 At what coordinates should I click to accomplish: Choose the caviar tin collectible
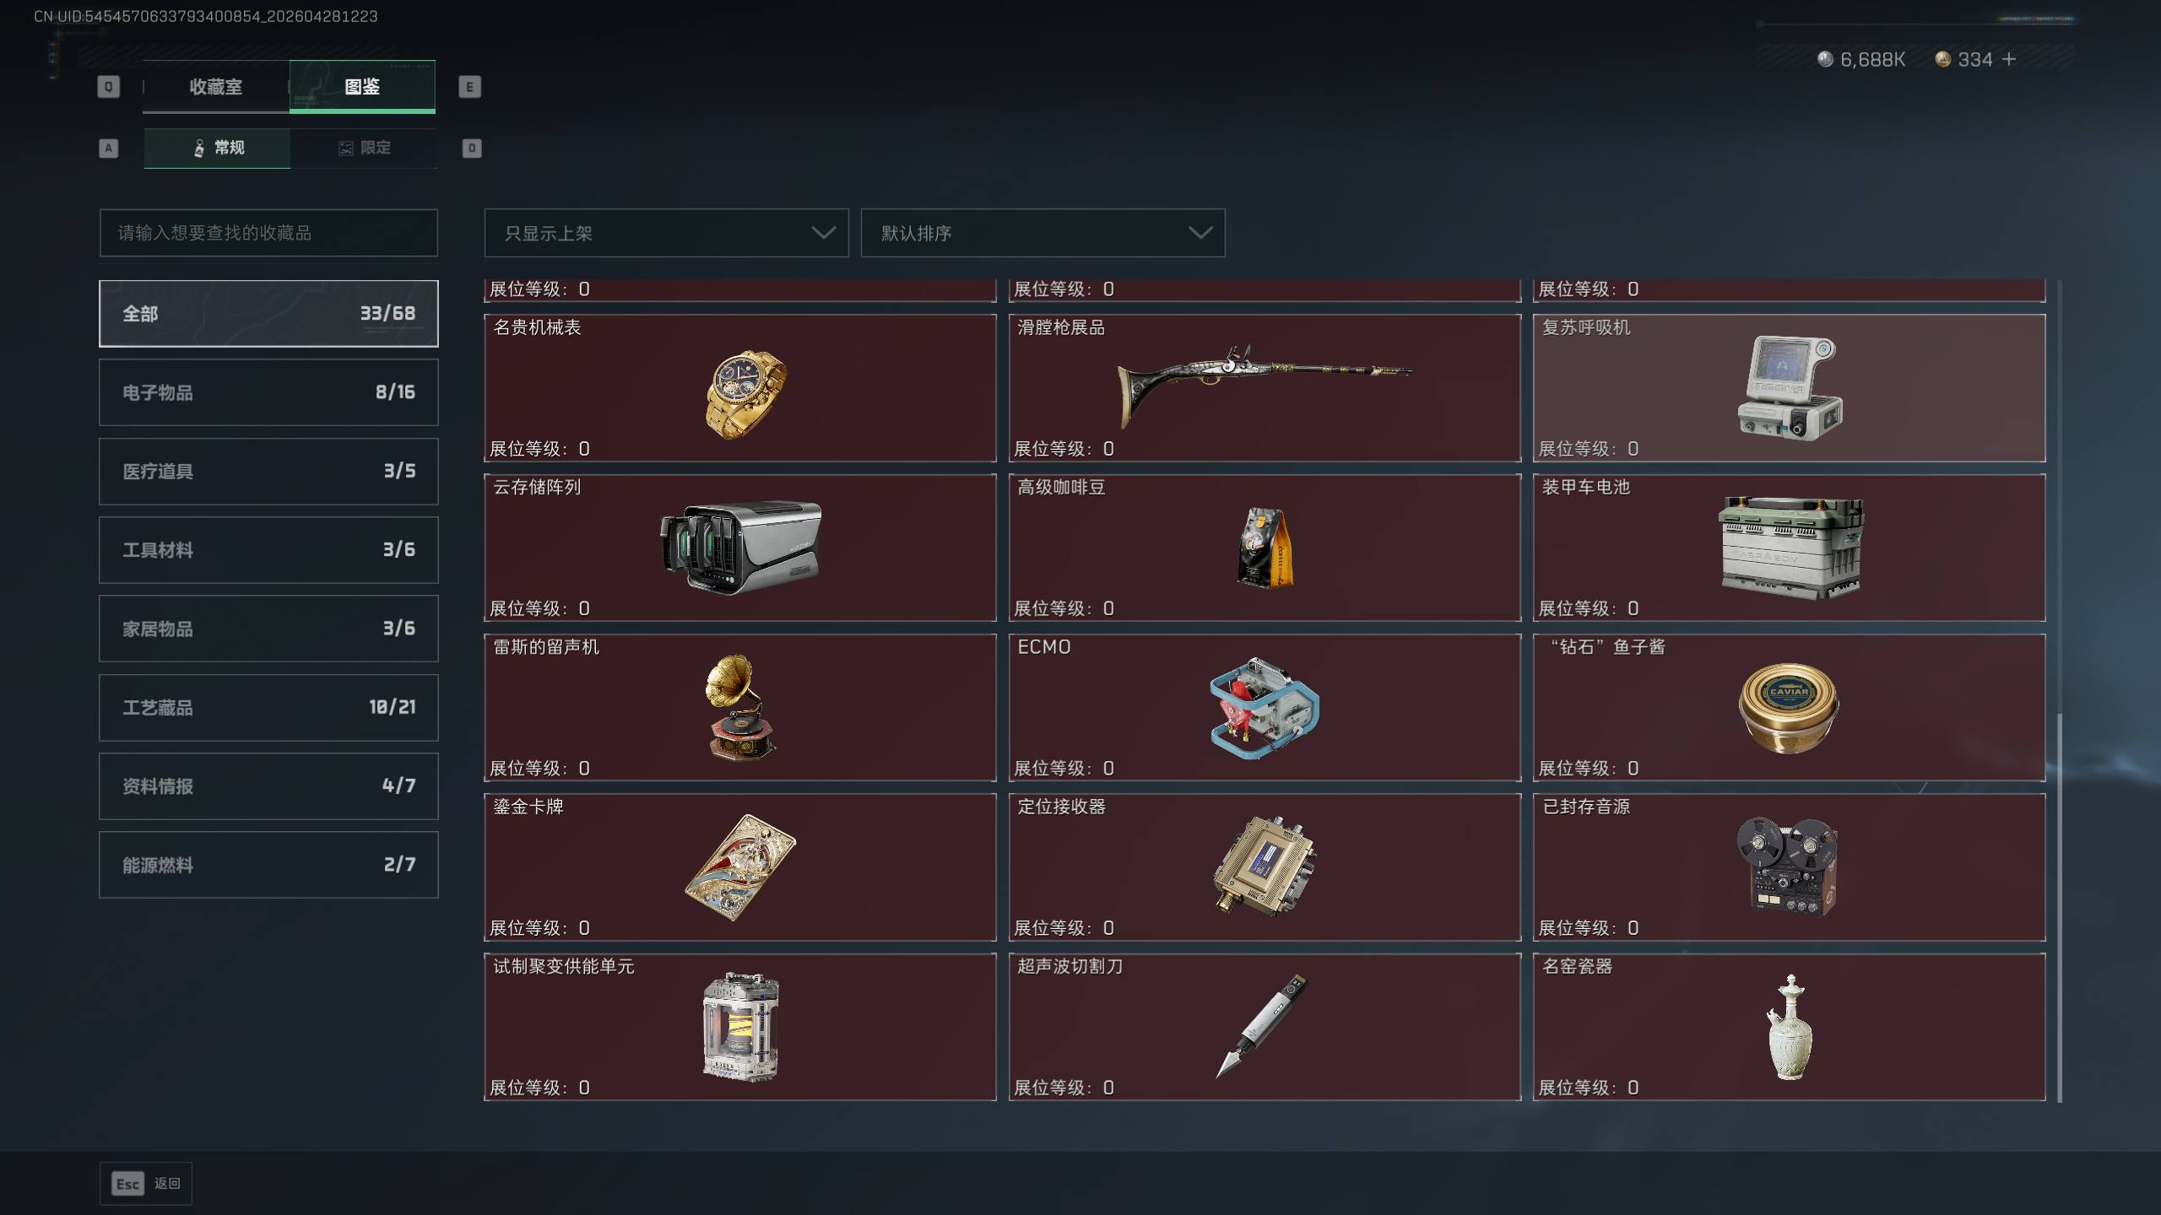coord(1790,707)
